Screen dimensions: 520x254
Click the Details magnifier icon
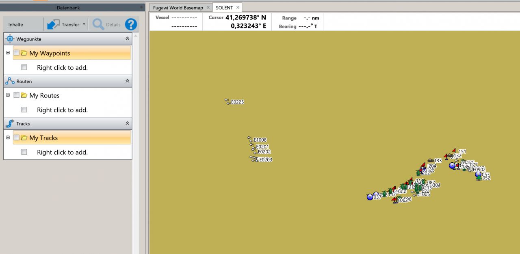98,24
